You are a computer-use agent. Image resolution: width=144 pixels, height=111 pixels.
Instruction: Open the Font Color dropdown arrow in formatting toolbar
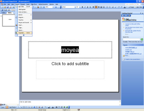click(x=126, y=7)
